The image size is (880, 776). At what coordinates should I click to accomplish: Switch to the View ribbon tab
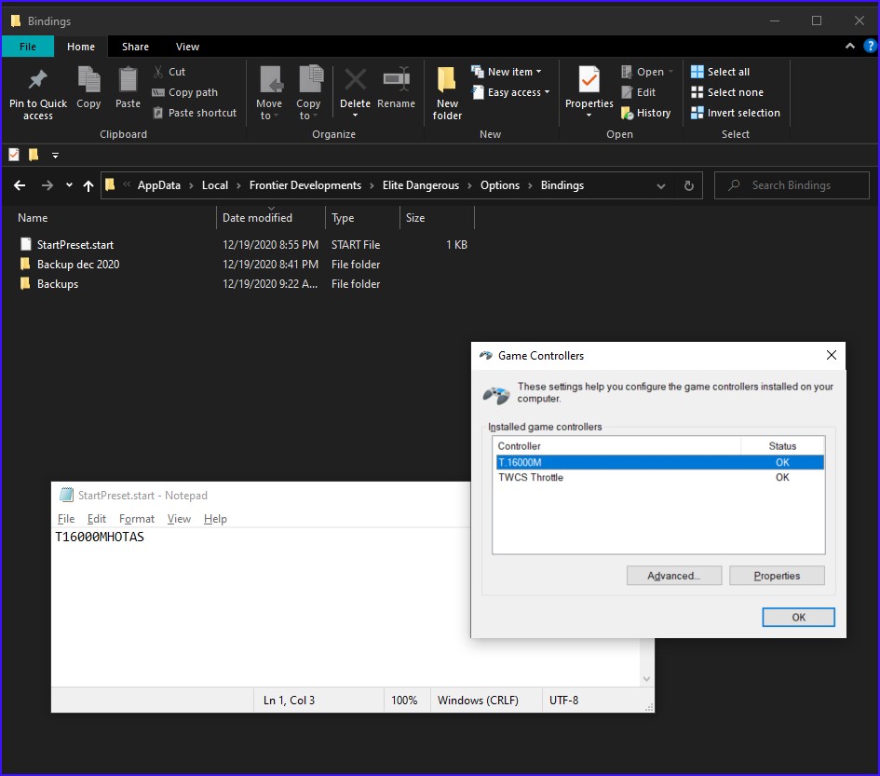[187, 47]
